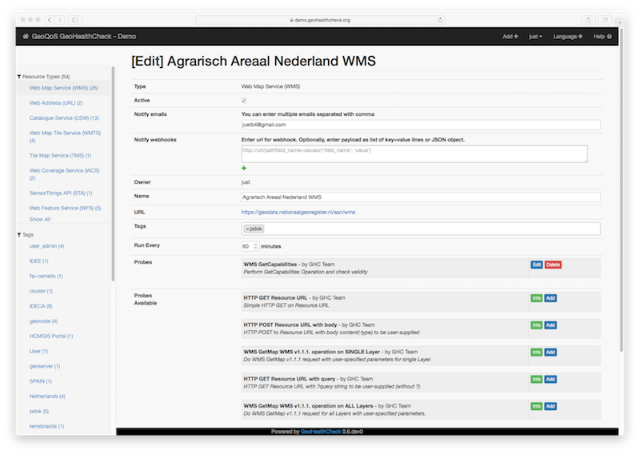The image size is (640, 454).
Task: Open the Add menu in the navbar
Action: coord(510,37)
